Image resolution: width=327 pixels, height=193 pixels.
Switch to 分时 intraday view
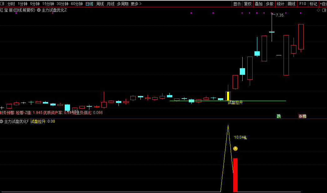pos(11,4)
